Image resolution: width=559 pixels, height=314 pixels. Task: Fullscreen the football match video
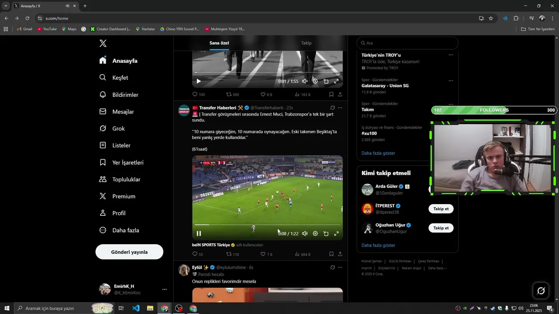[336, 233]
